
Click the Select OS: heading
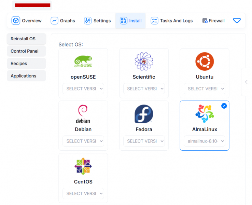[71, 44]
